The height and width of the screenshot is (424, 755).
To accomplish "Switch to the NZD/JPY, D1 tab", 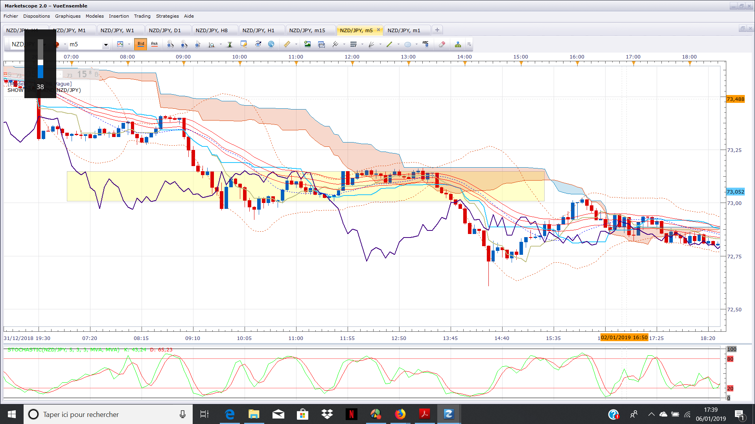I will (168, 30).
